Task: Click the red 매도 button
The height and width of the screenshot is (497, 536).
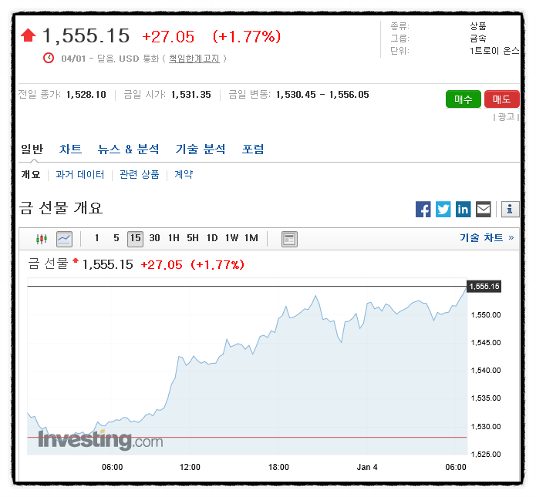Action: [x=501, y=99]
